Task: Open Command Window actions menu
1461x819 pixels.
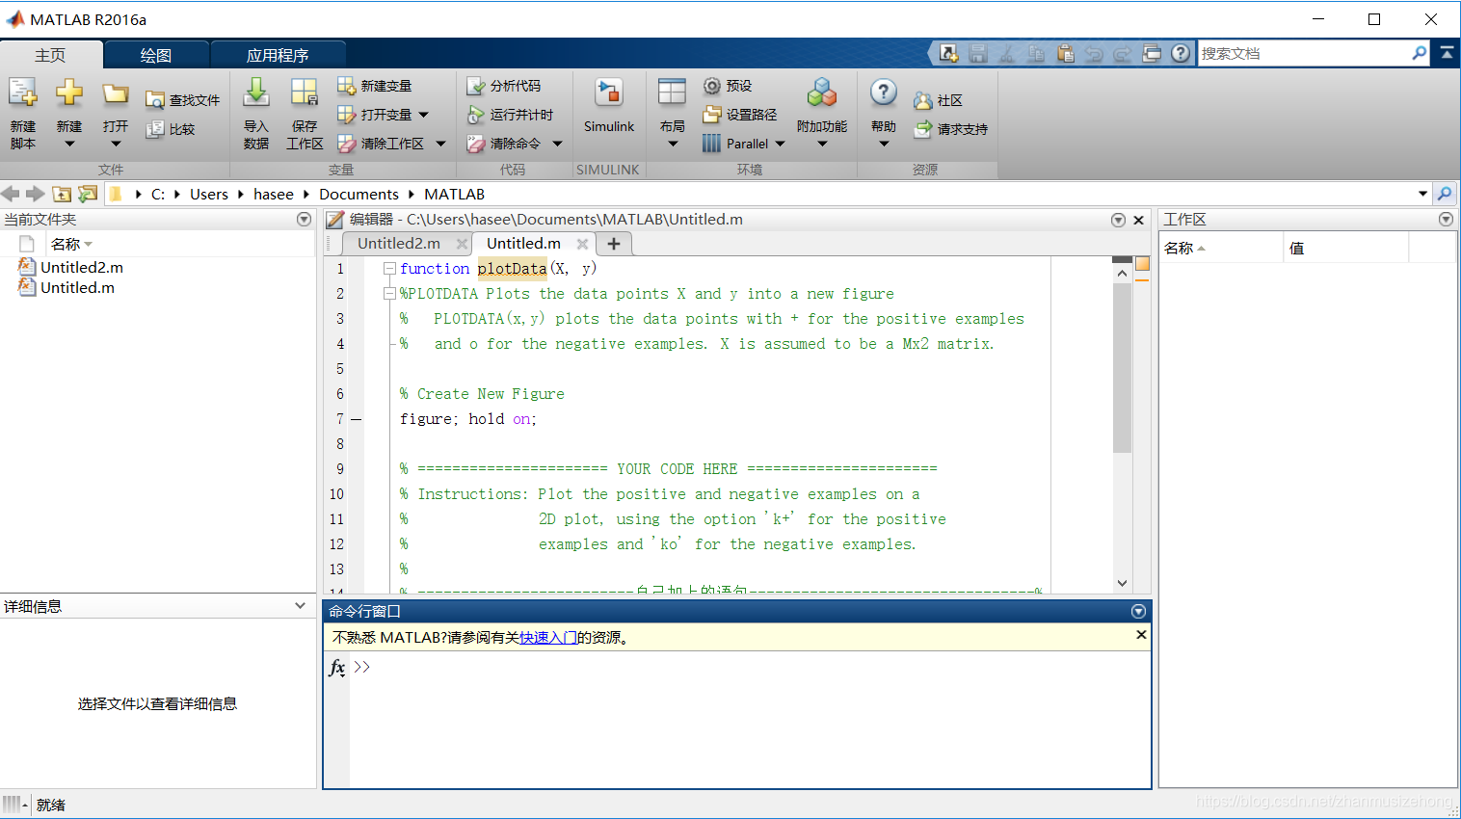Action: pos(1138,612)
